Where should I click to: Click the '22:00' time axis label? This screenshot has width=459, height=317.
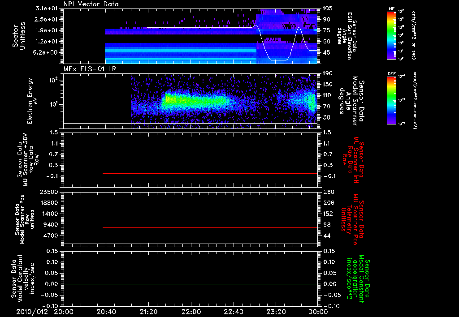191,312
